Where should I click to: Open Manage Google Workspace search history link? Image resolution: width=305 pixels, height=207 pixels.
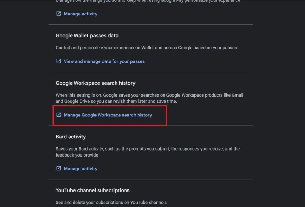pyautogui.click(x=108, y=115)
